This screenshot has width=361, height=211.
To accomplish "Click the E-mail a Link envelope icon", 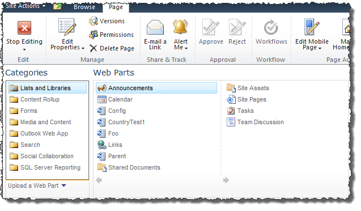I will (x=155, y=28).
